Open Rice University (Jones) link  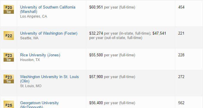pos(40,55)
